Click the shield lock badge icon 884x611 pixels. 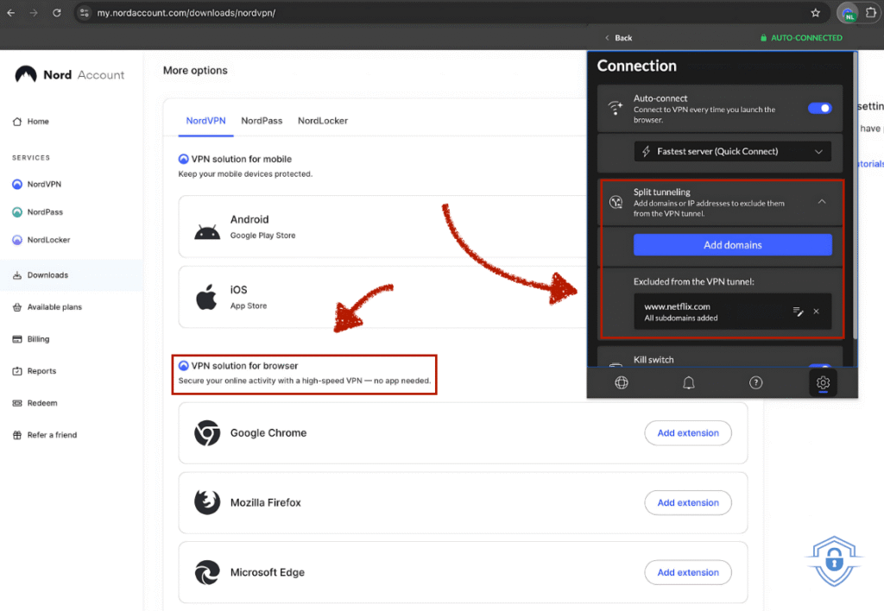834,561
